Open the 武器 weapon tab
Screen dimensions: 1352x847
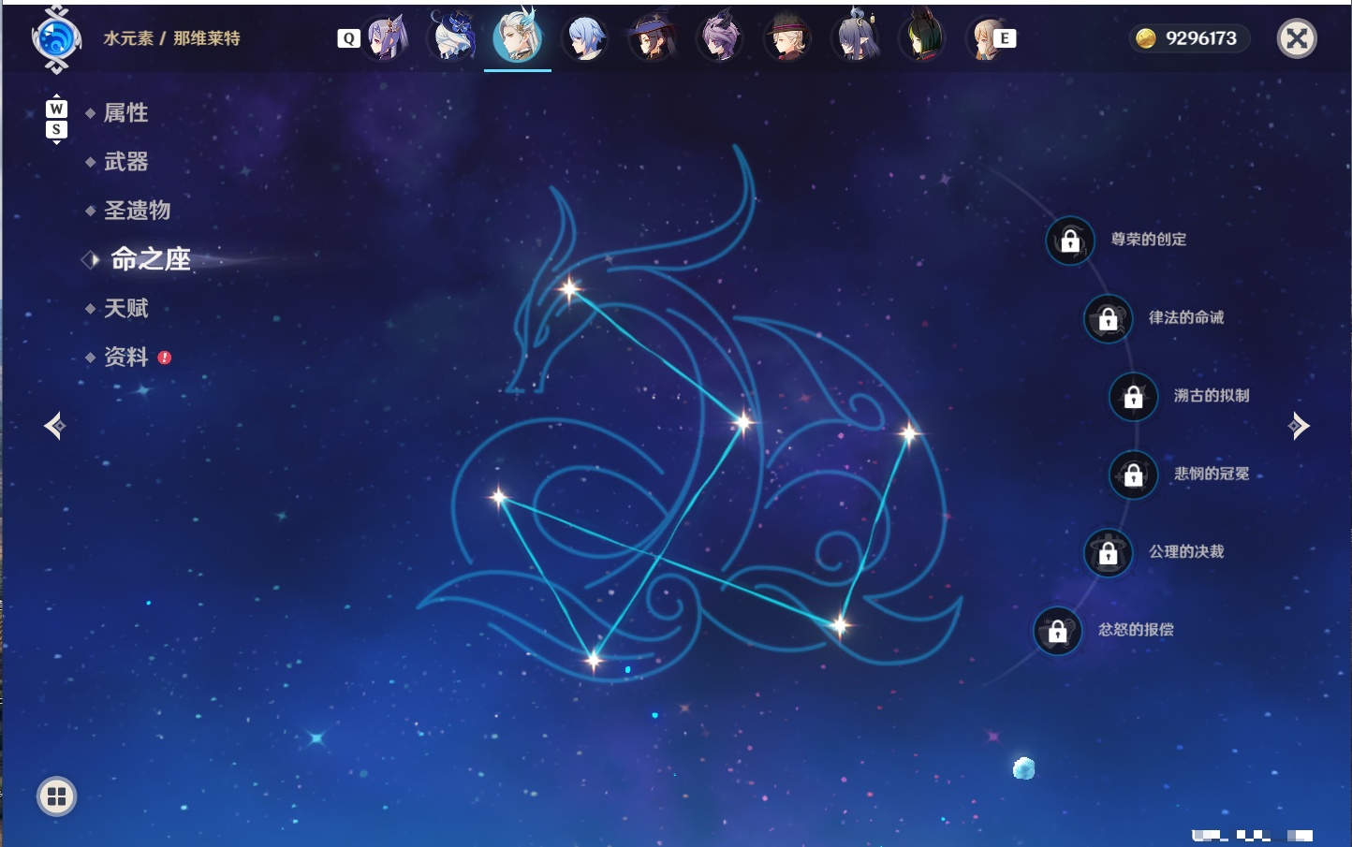pos(125,162)
